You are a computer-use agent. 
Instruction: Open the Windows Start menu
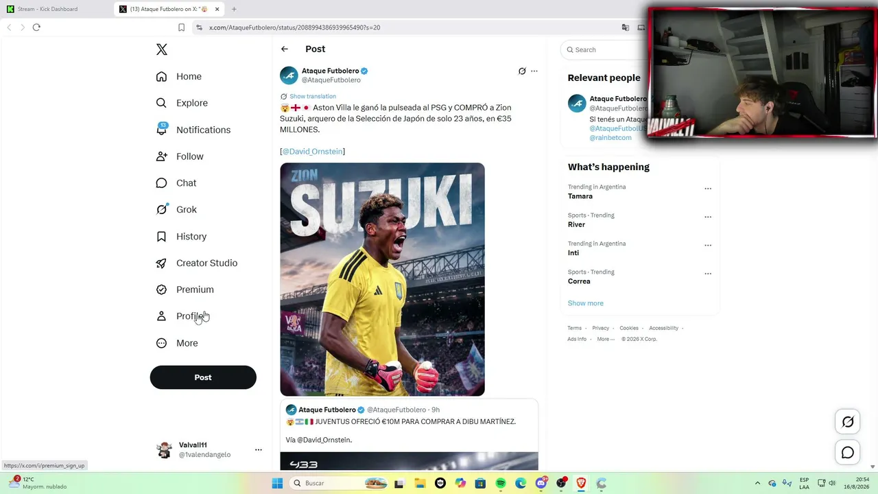coord(277,483)
